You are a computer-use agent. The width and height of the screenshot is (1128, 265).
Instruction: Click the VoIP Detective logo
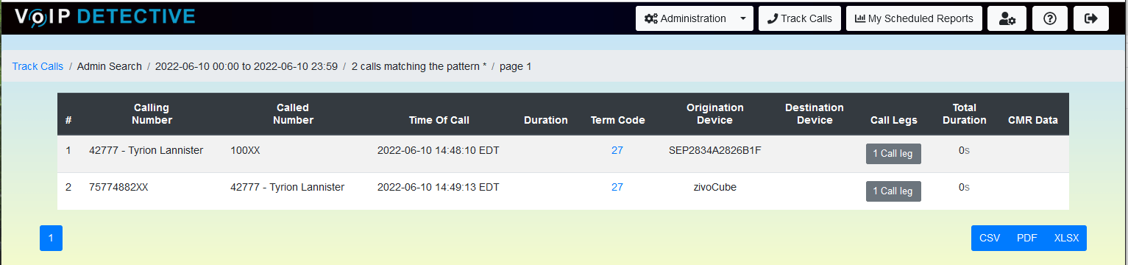click(105, 16)
